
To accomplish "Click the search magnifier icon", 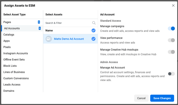I will point(94,23).
